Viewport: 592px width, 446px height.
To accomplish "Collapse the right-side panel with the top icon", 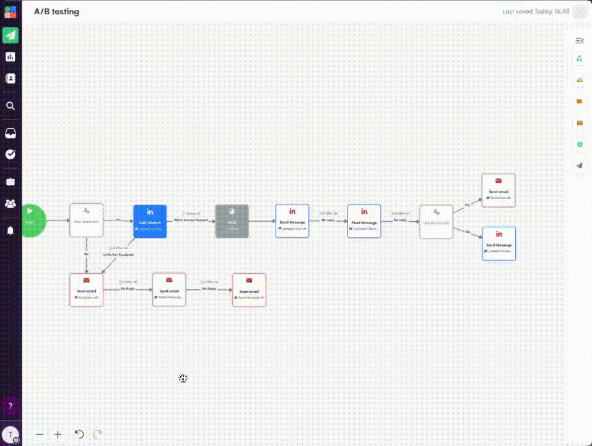I will 580,41.
